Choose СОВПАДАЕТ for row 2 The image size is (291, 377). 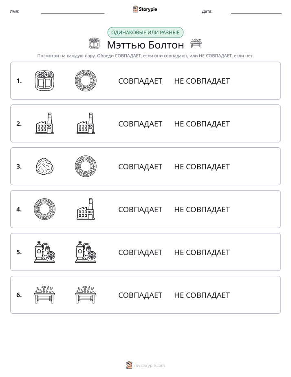pyautogui.click(x=140, y=124)
